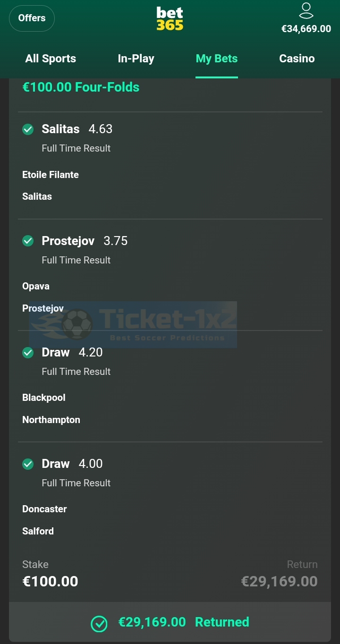Select the My Bets tab

click(217, 59)
